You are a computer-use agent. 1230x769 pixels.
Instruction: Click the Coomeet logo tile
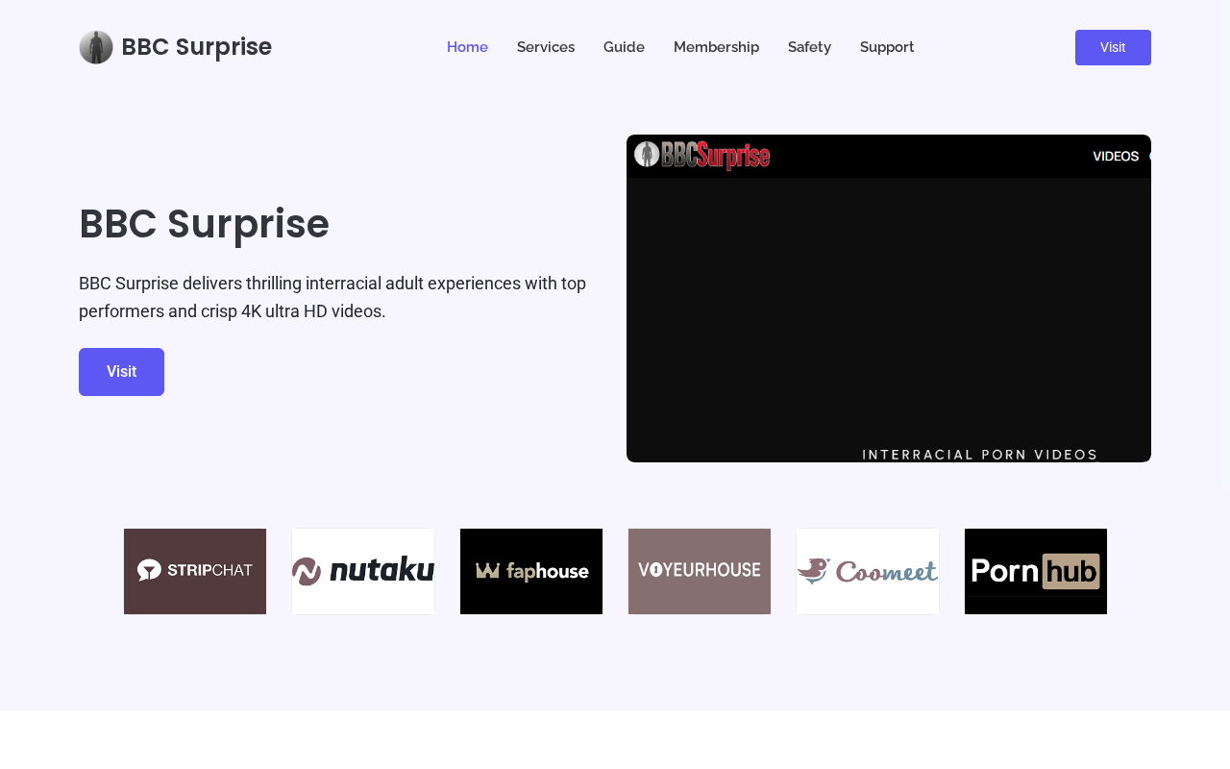click(868, 571)
